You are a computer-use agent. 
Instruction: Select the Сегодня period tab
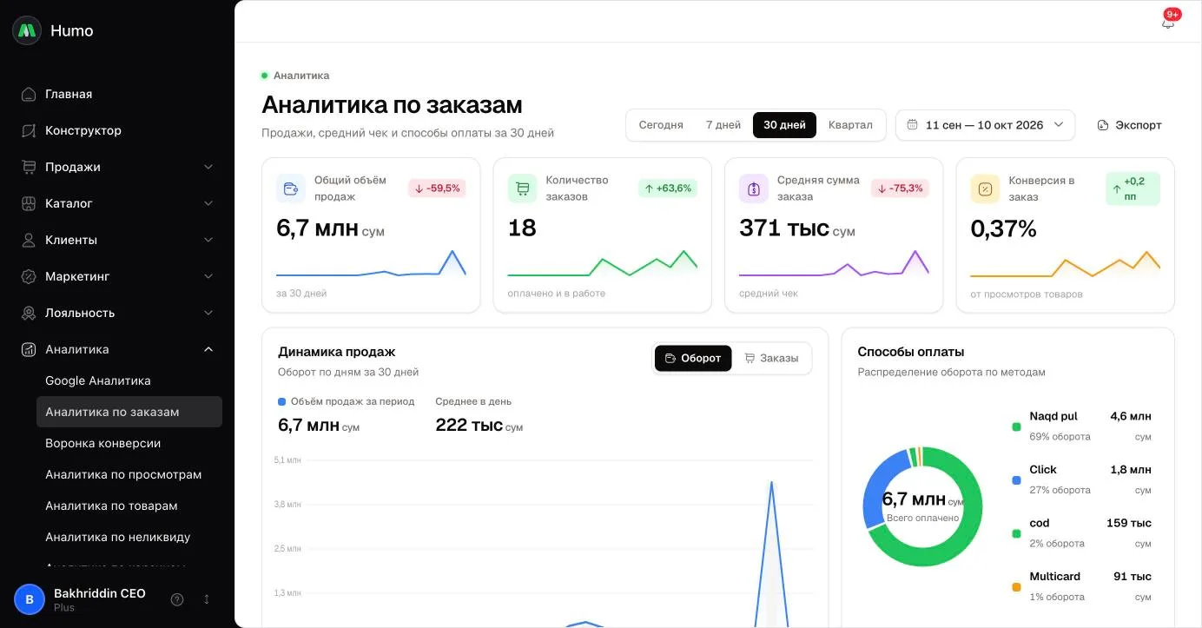coord(661,125)
